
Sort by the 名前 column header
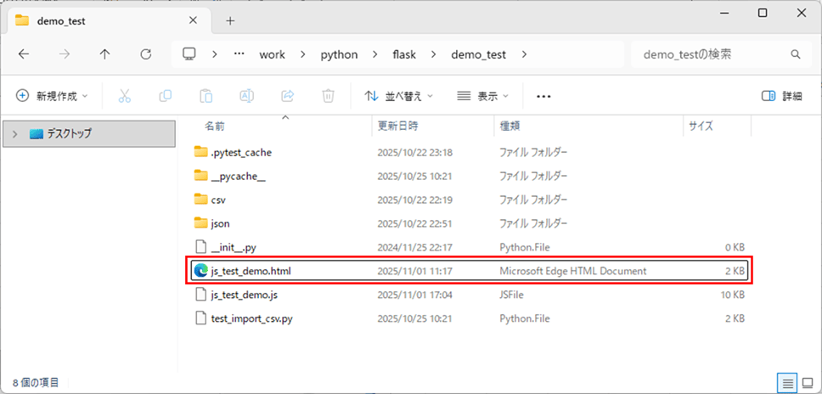click(x=215, y=127)
